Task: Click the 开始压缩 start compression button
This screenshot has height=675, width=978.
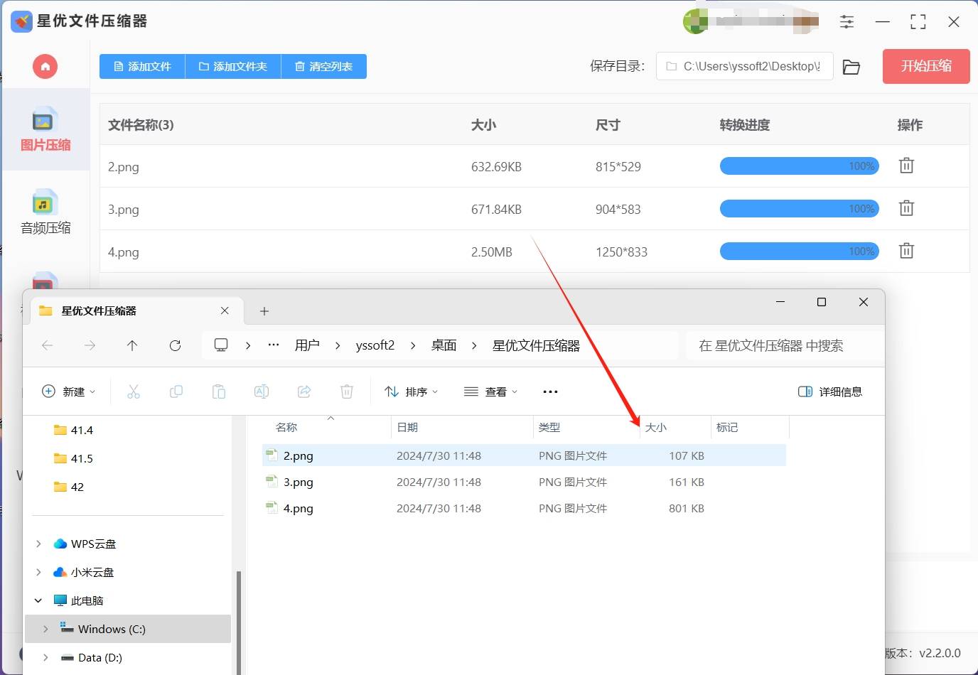Action: click(x=926, y=66)
